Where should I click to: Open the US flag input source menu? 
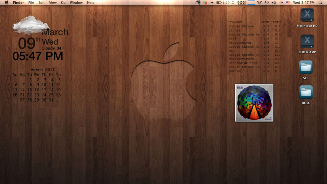pyautogui.click(x=288, y=3)
